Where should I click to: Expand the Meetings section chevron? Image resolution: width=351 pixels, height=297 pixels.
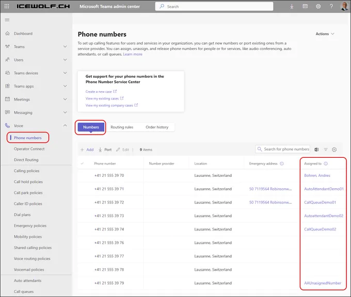point(65,99)
